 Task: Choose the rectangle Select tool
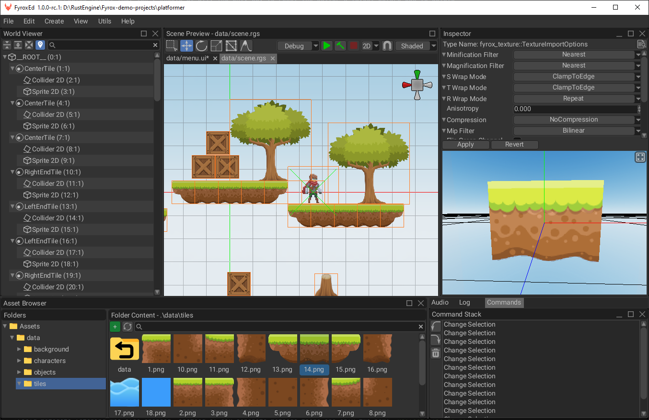172,46
